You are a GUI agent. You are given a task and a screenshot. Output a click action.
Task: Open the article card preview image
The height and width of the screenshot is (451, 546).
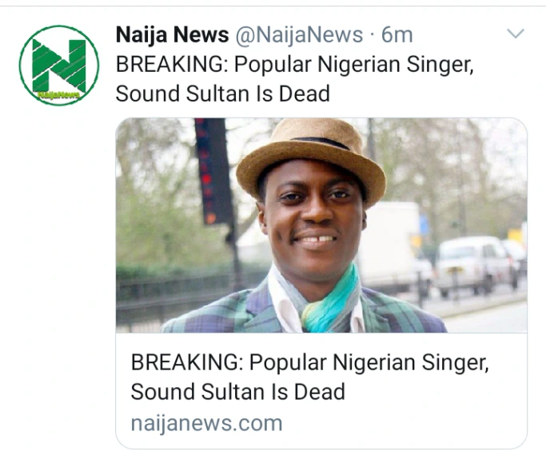321,225
